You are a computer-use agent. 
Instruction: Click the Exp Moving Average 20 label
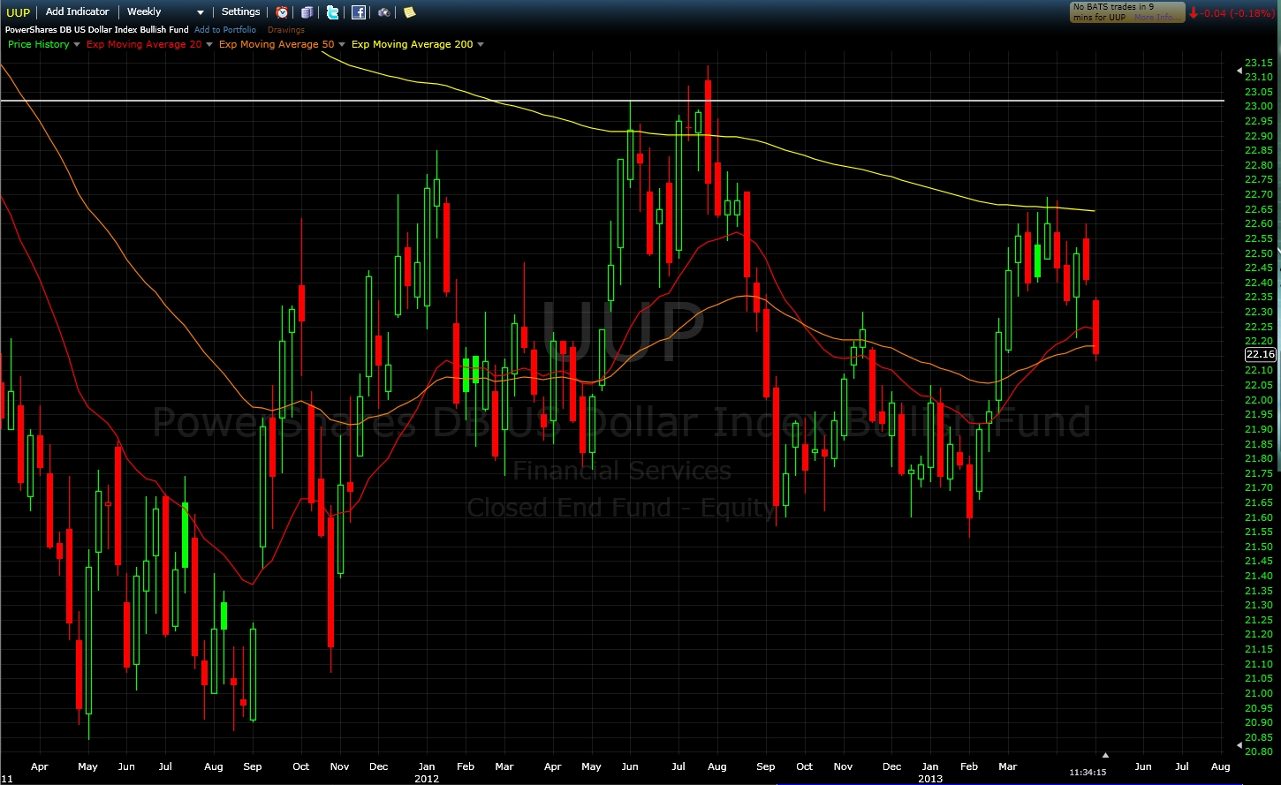[144, 44]
